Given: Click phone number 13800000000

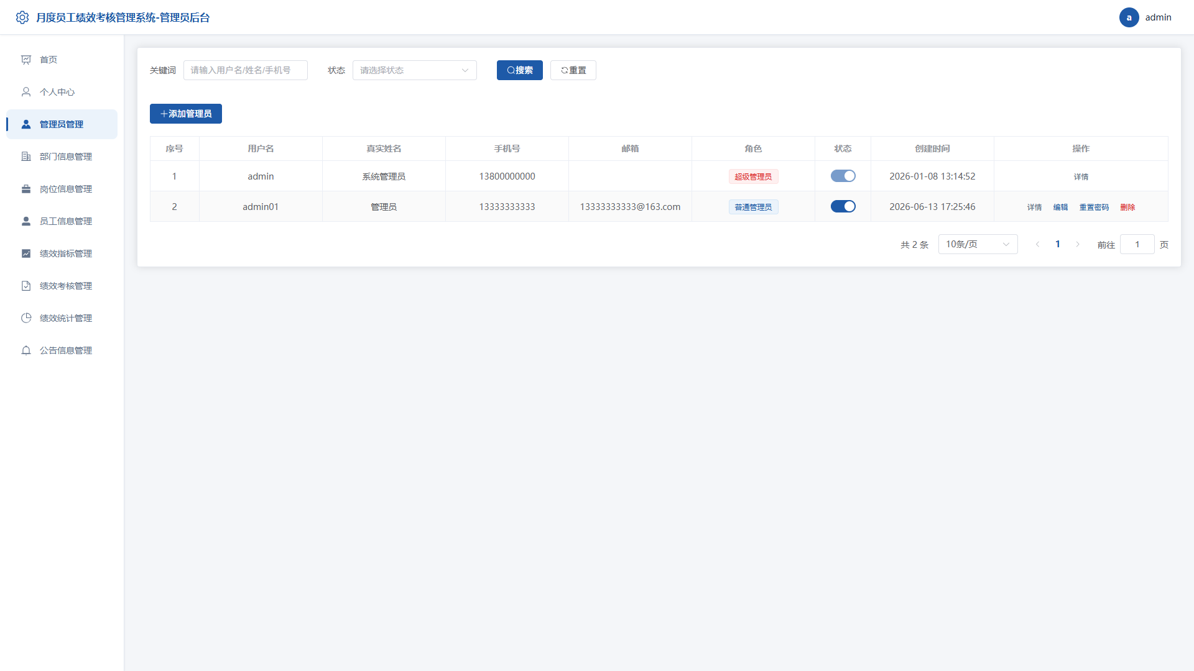Looking at the screenshot, I should (507, 176).
